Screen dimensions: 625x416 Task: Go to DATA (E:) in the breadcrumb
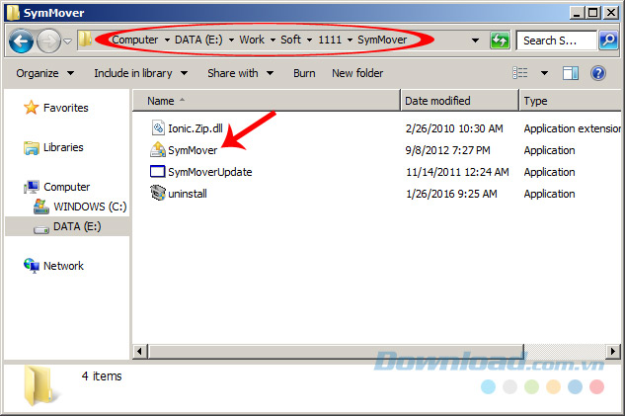click(x=198, y=40)
